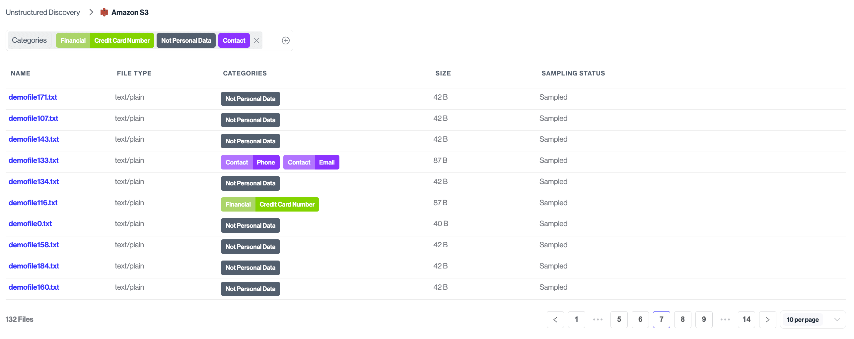Open demofile133.txt file
The height and width of the screenshot is (339, 854).
(34, 161)
